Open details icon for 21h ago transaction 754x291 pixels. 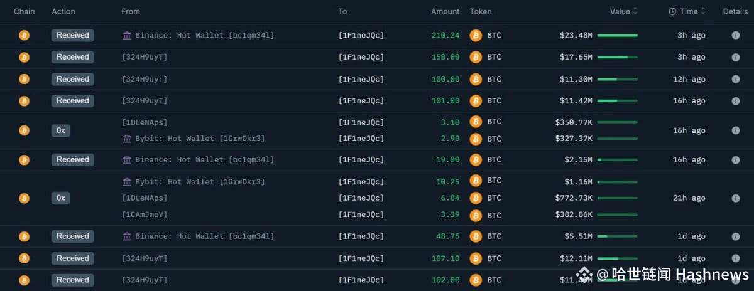[x=735, y=198]
